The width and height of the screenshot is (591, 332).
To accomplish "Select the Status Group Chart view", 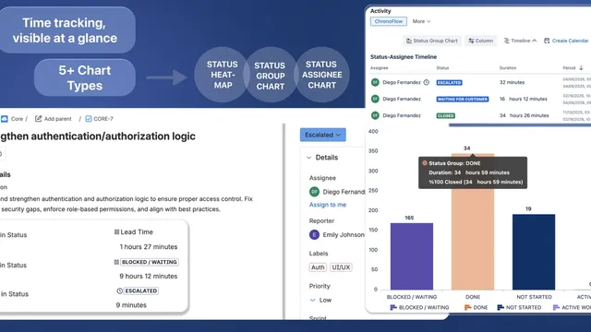I will (431, 41).
